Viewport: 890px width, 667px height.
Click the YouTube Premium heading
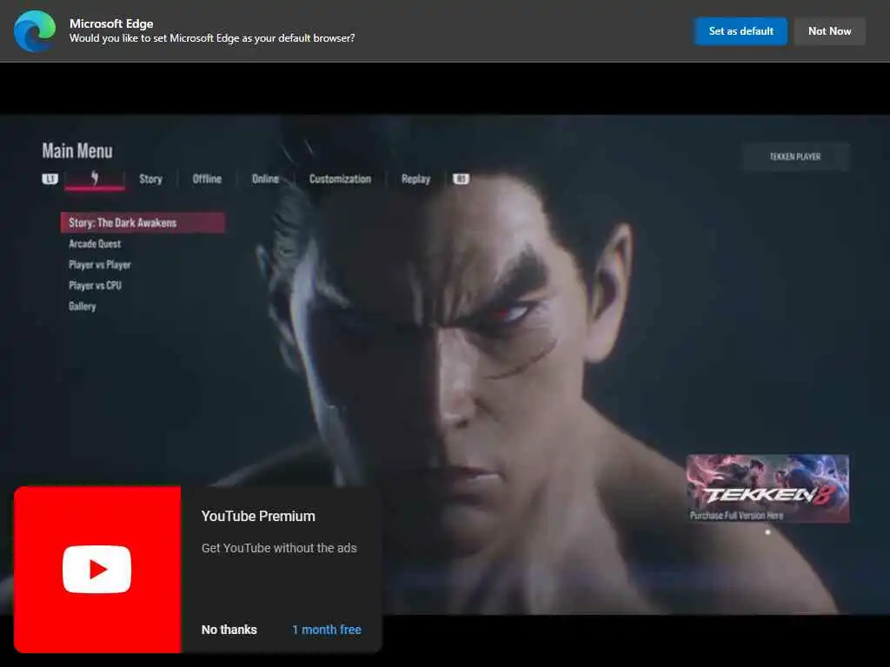[258, 516]
